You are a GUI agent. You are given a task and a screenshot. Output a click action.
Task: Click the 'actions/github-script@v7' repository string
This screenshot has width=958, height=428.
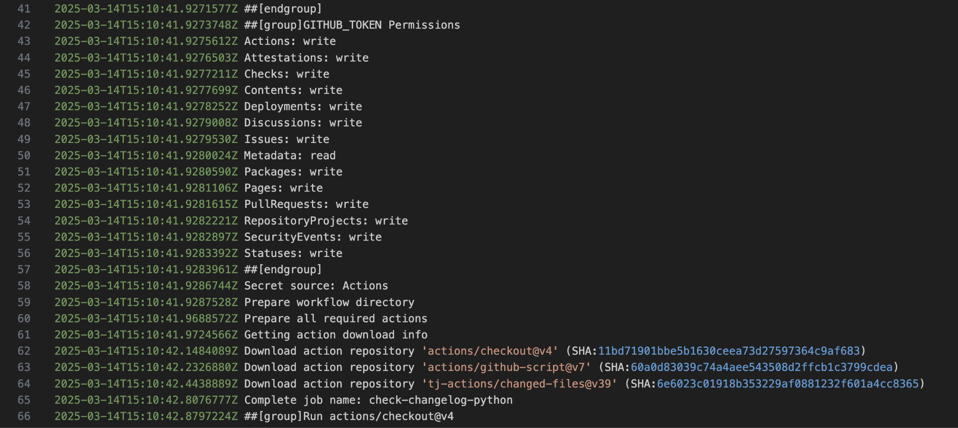pos(506,367)
